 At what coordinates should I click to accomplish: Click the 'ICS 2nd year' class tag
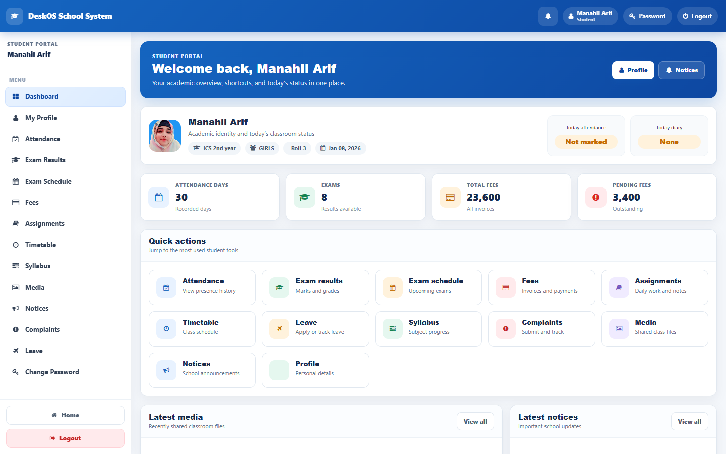215,148
